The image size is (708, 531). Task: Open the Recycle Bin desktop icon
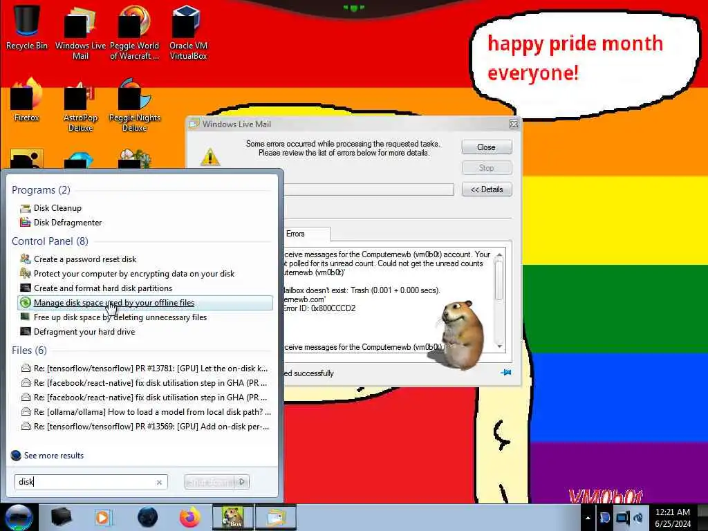click(26, 27)
